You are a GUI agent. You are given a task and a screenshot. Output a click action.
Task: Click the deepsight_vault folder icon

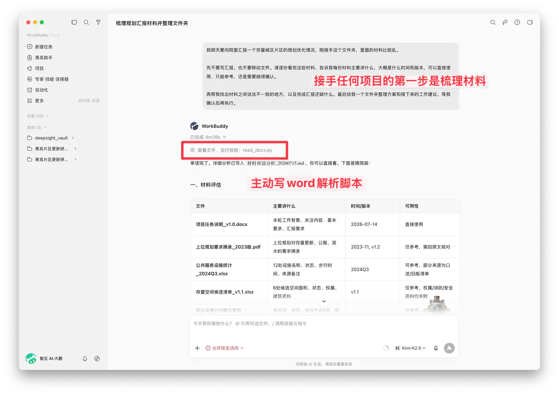pyautogui.click(x=30, y=138)
